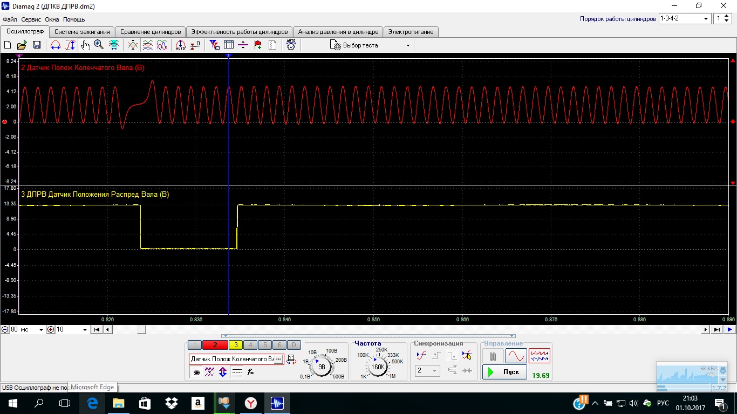The width and height of the screenshot is (737, 414).
Task: Switch to Сравнение цилиндров tab
Action: [151, 32]
